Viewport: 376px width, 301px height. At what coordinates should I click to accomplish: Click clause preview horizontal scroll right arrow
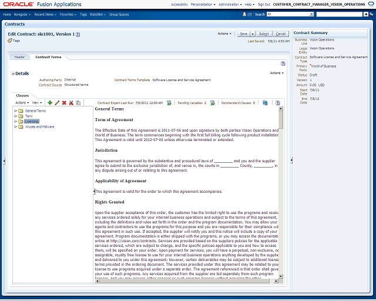click(x=276, y=281)
